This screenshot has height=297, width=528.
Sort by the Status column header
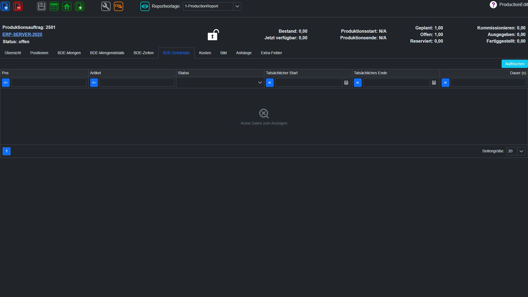220,73
